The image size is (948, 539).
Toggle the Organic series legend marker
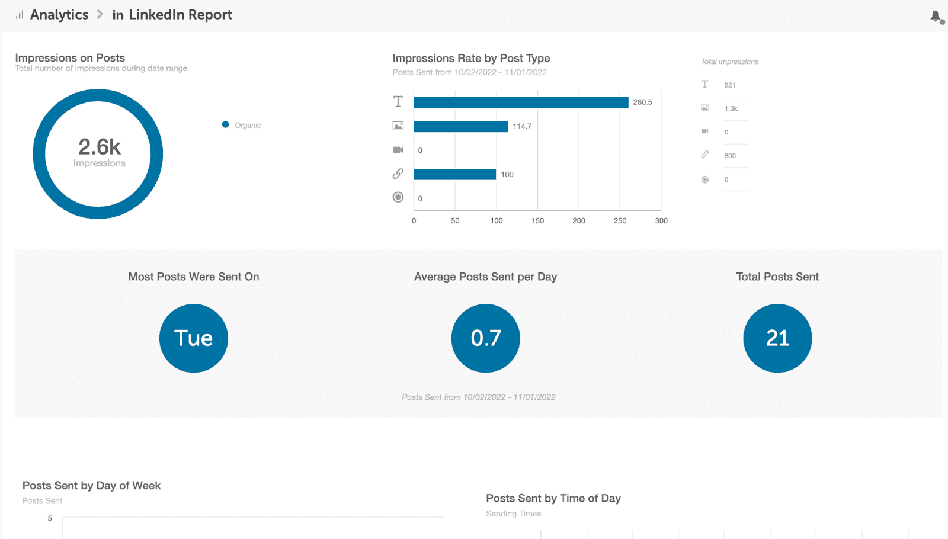pos(225,124)
